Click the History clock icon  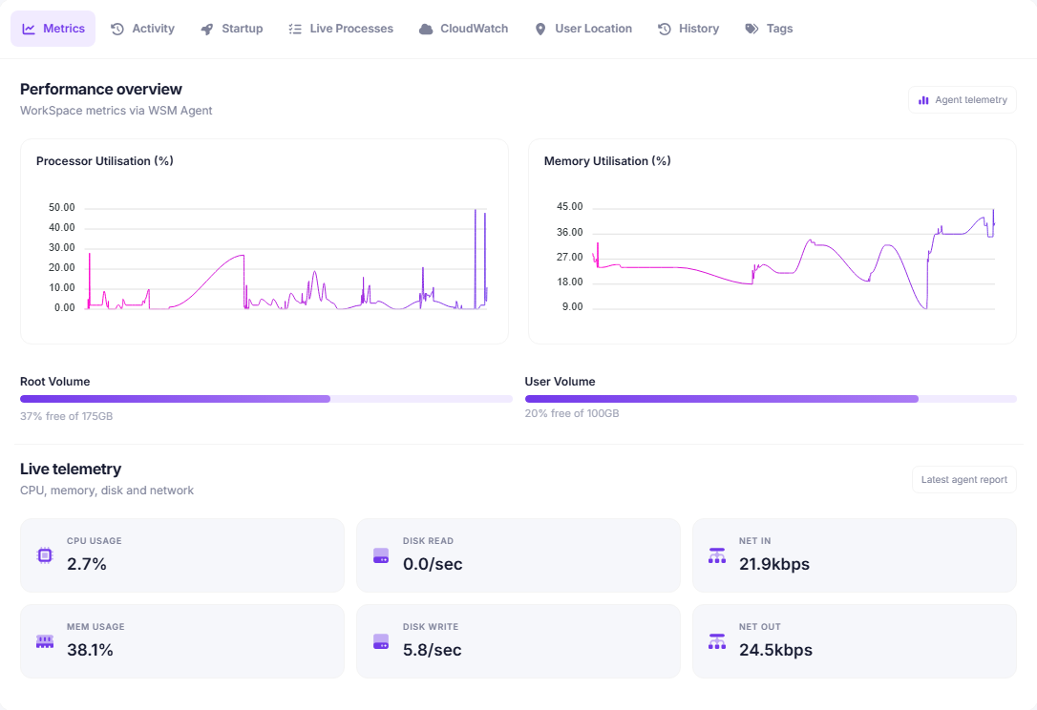(665, 29)
